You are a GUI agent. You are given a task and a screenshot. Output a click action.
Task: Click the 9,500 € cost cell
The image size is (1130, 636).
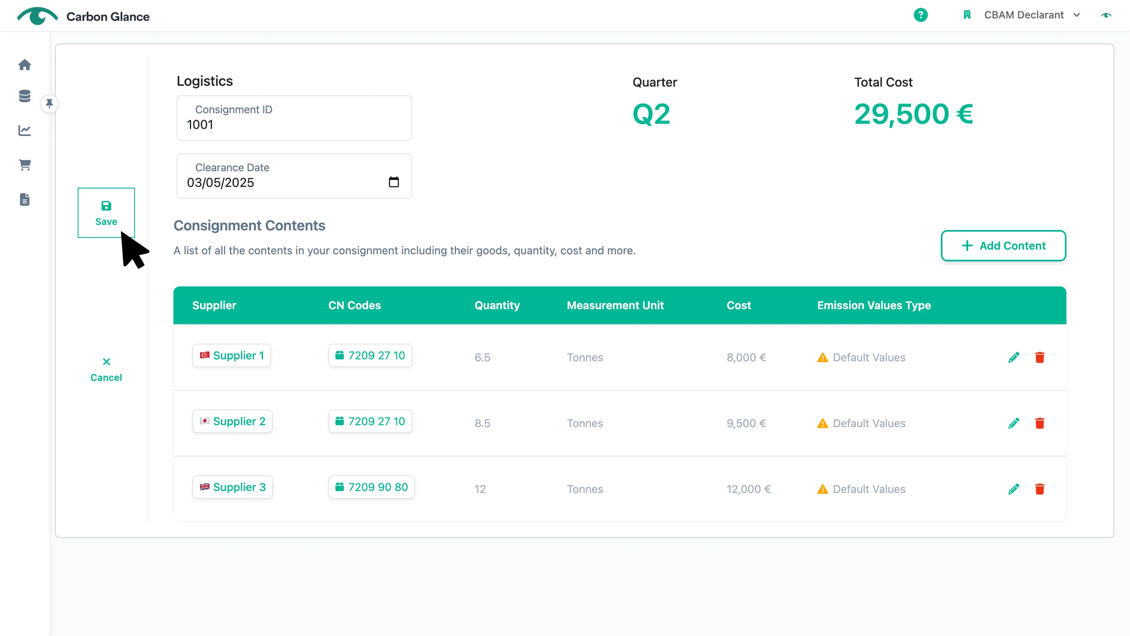click(x=746, y=423)
